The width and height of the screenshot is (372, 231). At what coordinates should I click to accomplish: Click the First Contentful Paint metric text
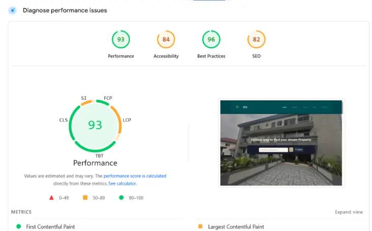[50, 227]
